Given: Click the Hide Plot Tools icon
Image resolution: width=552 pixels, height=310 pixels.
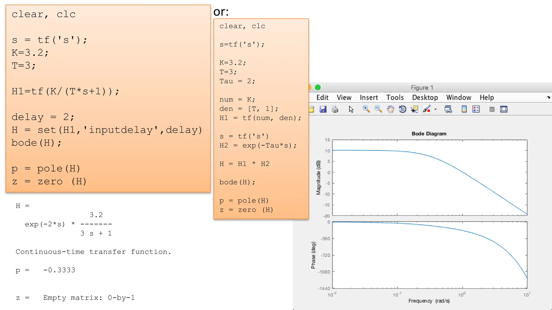Looking at the screenshot, I should 492,109.
